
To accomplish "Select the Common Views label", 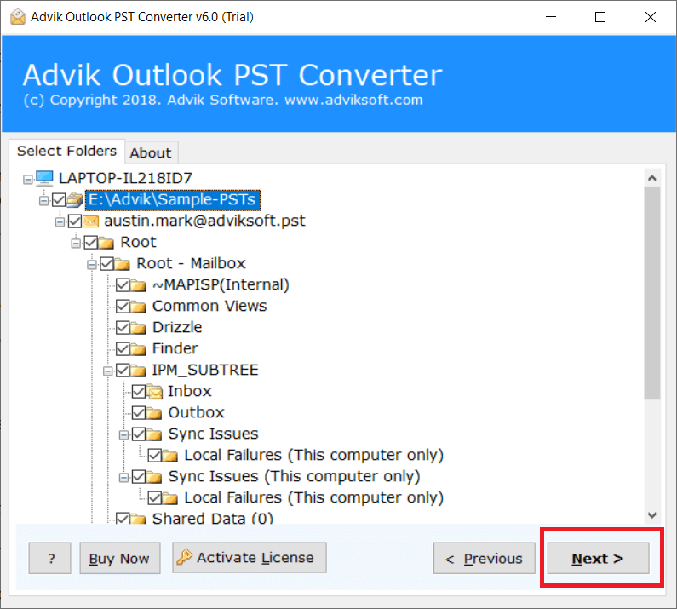I will 209,307.
